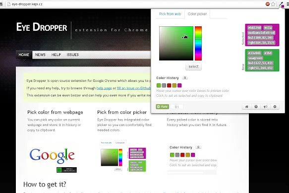Click the AdBlock icon in address bar
Viewport: 289px width, 193px height.
(268, 4)
